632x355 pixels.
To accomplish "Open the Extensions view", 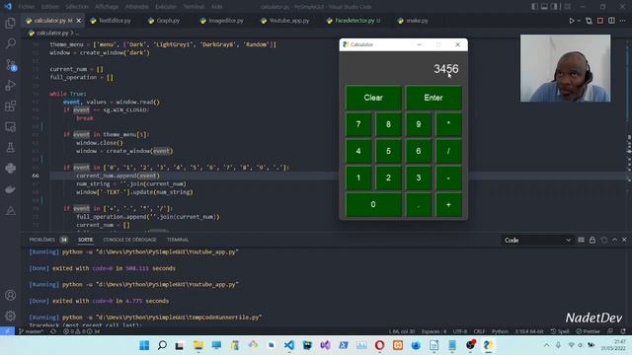I will pyautogui.click(x=11, y=106).
